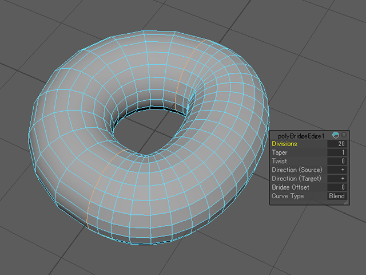The width and height of the screenshot is (366, 275).
Task: Click the Twist value field
Action: tap(337, 161)
